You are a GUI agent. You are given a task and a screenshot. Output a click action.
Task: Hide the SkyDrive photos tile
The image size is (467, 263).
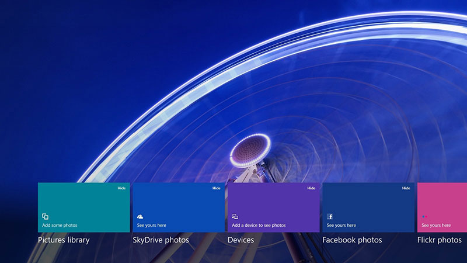point(216,188)
